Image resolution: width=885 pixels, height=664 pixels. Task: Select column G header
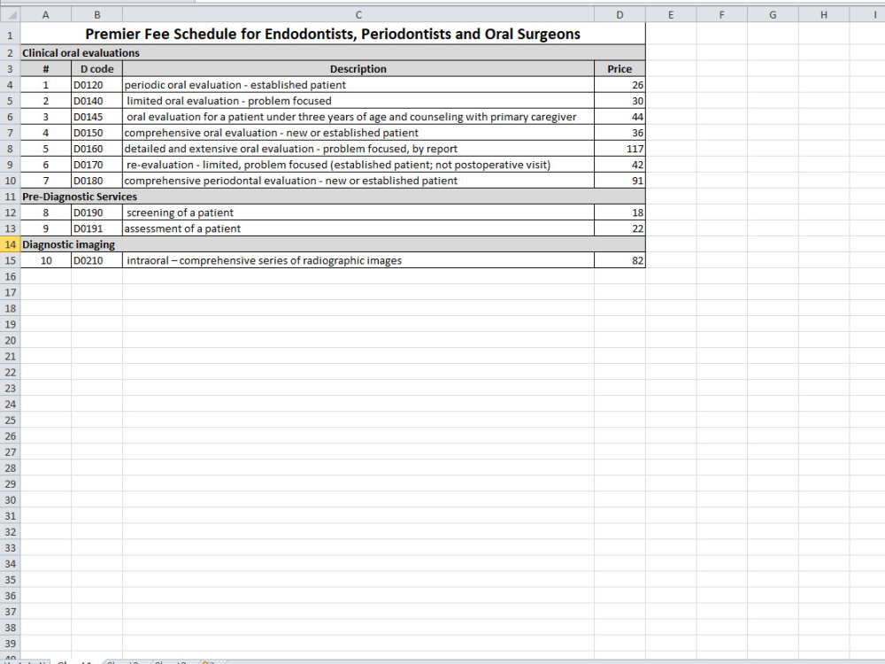(x=773, y=15)
